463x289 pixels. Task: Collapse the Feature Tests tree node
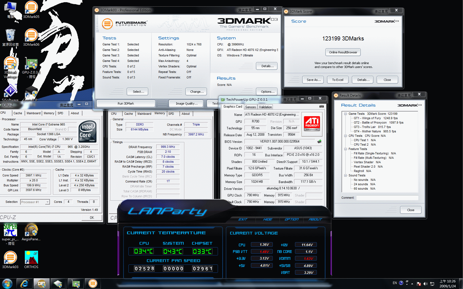click(x=345, y=149)
